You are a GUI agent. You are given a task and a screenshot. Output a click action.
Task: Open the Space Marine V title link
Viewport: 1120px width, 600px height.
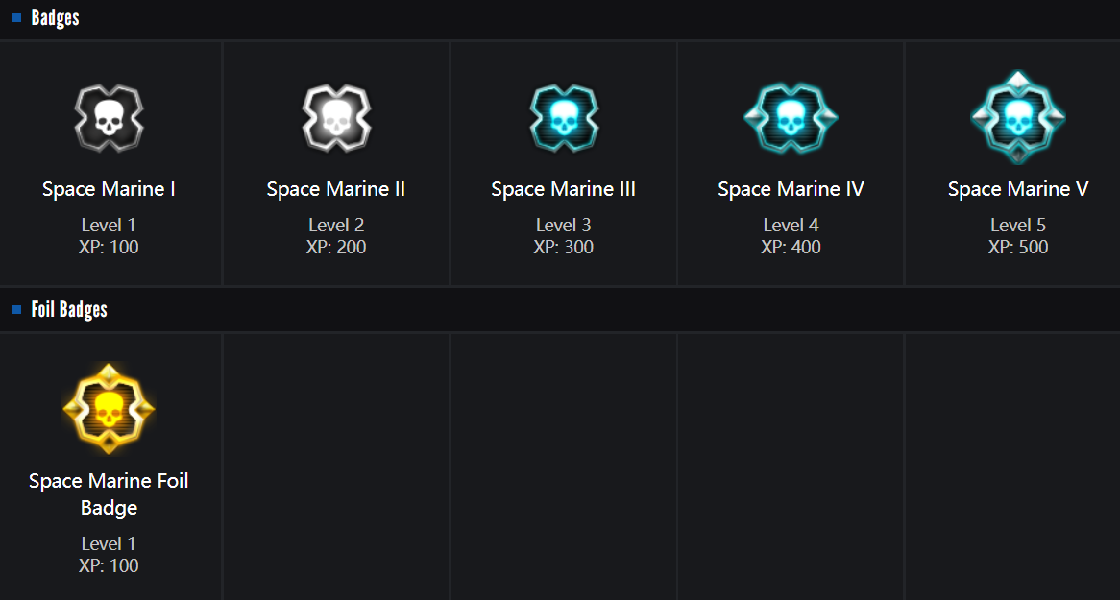[x=1018, y=189]
